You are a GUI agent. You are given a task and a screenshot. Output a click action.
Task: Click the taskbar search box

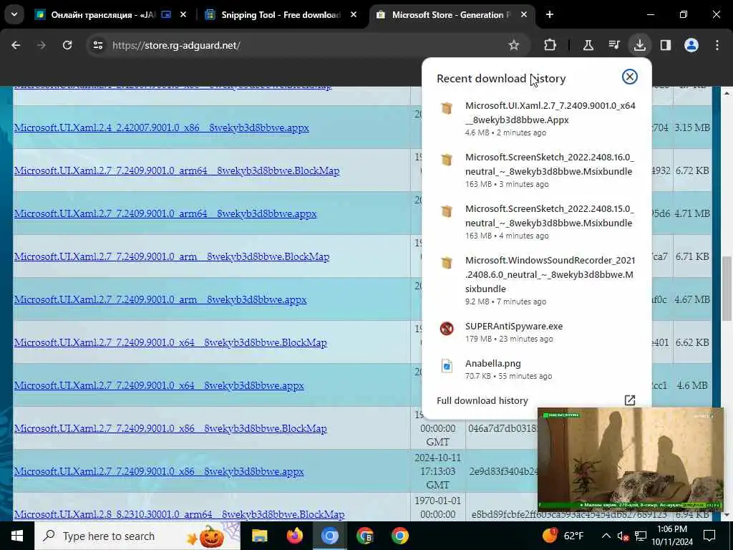[x=137, y=536]
